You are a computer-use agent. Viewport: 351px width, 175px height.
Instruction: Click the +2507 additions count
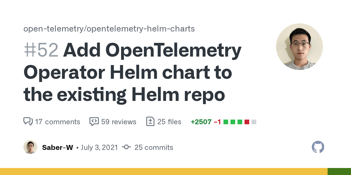[x=201, y=122]
